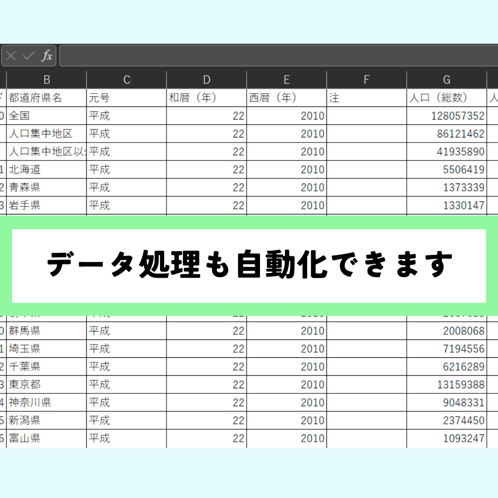
Task: Select the 新潟県 cell
Action: click(47, 421)
